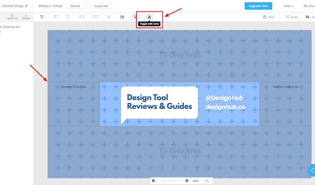315x185 pixels.
Task: Select the @DesignHub text on canvas
Action: (225, 98)
